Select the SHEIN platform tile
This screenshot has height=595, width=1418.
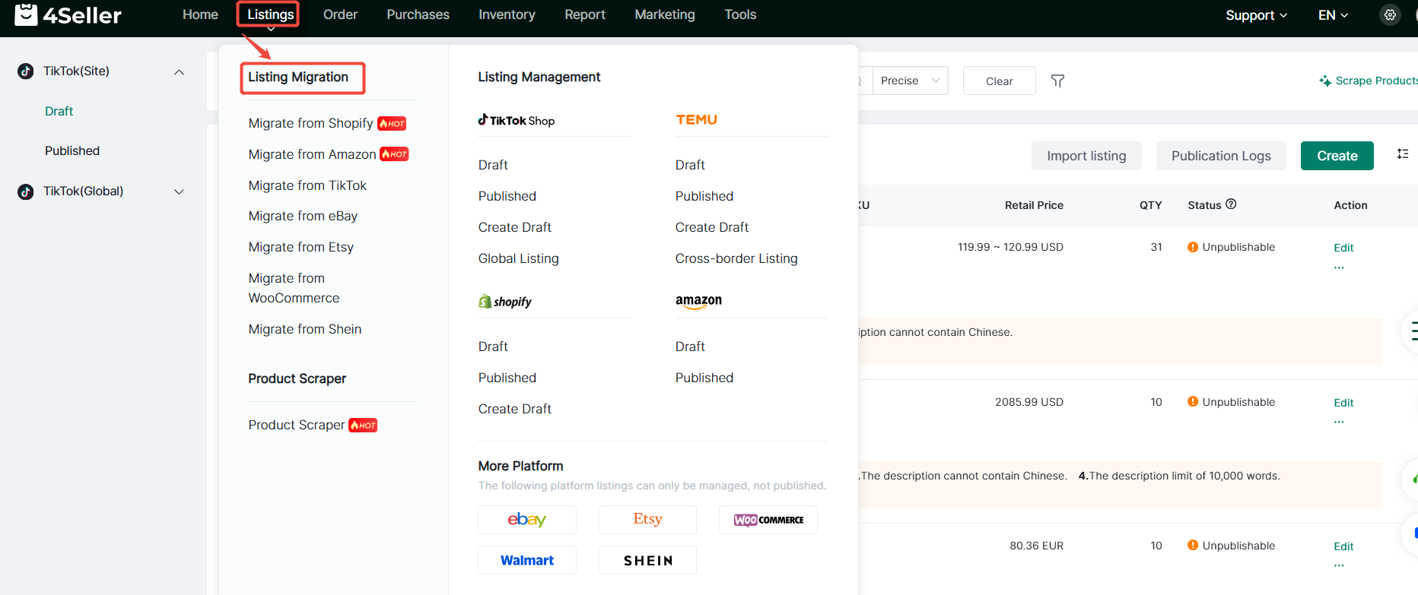[x=647, y=560]
